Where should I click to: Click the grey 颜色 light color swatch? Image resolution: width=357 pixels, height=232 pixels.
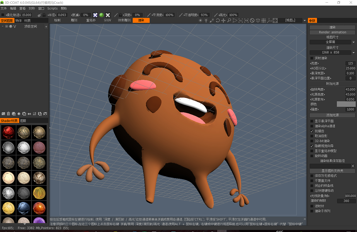pyautogui.click(x=346, y=104)
